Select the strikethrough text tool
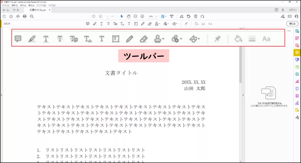The width and height of the screenshot is (301, 163). pyautogui.click(x=108, y=23)
